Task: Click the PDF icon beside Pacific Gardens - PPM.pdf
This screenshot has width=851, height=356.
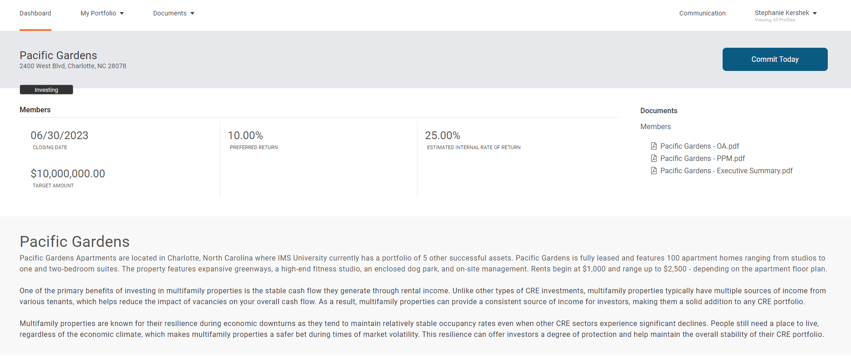Action: pos(654,158)
